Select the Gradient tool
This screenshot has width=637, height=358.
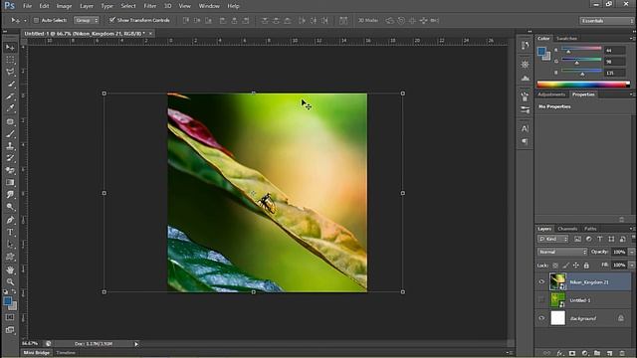(10, 183)
